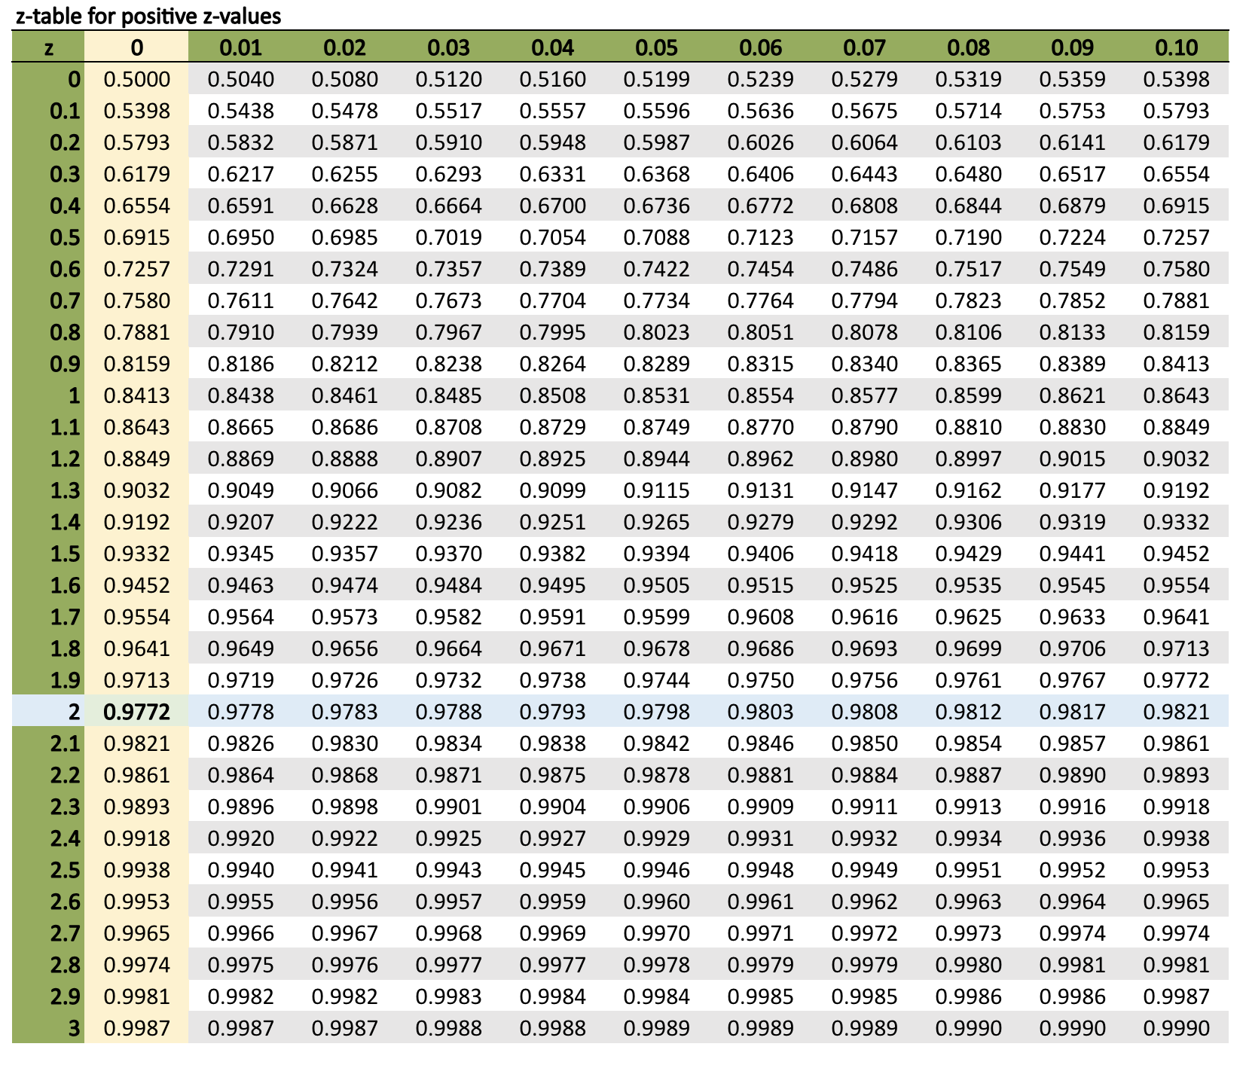
Task: Pick the value 0.7967
Action: pyautogui.click(x=448, y=332)
